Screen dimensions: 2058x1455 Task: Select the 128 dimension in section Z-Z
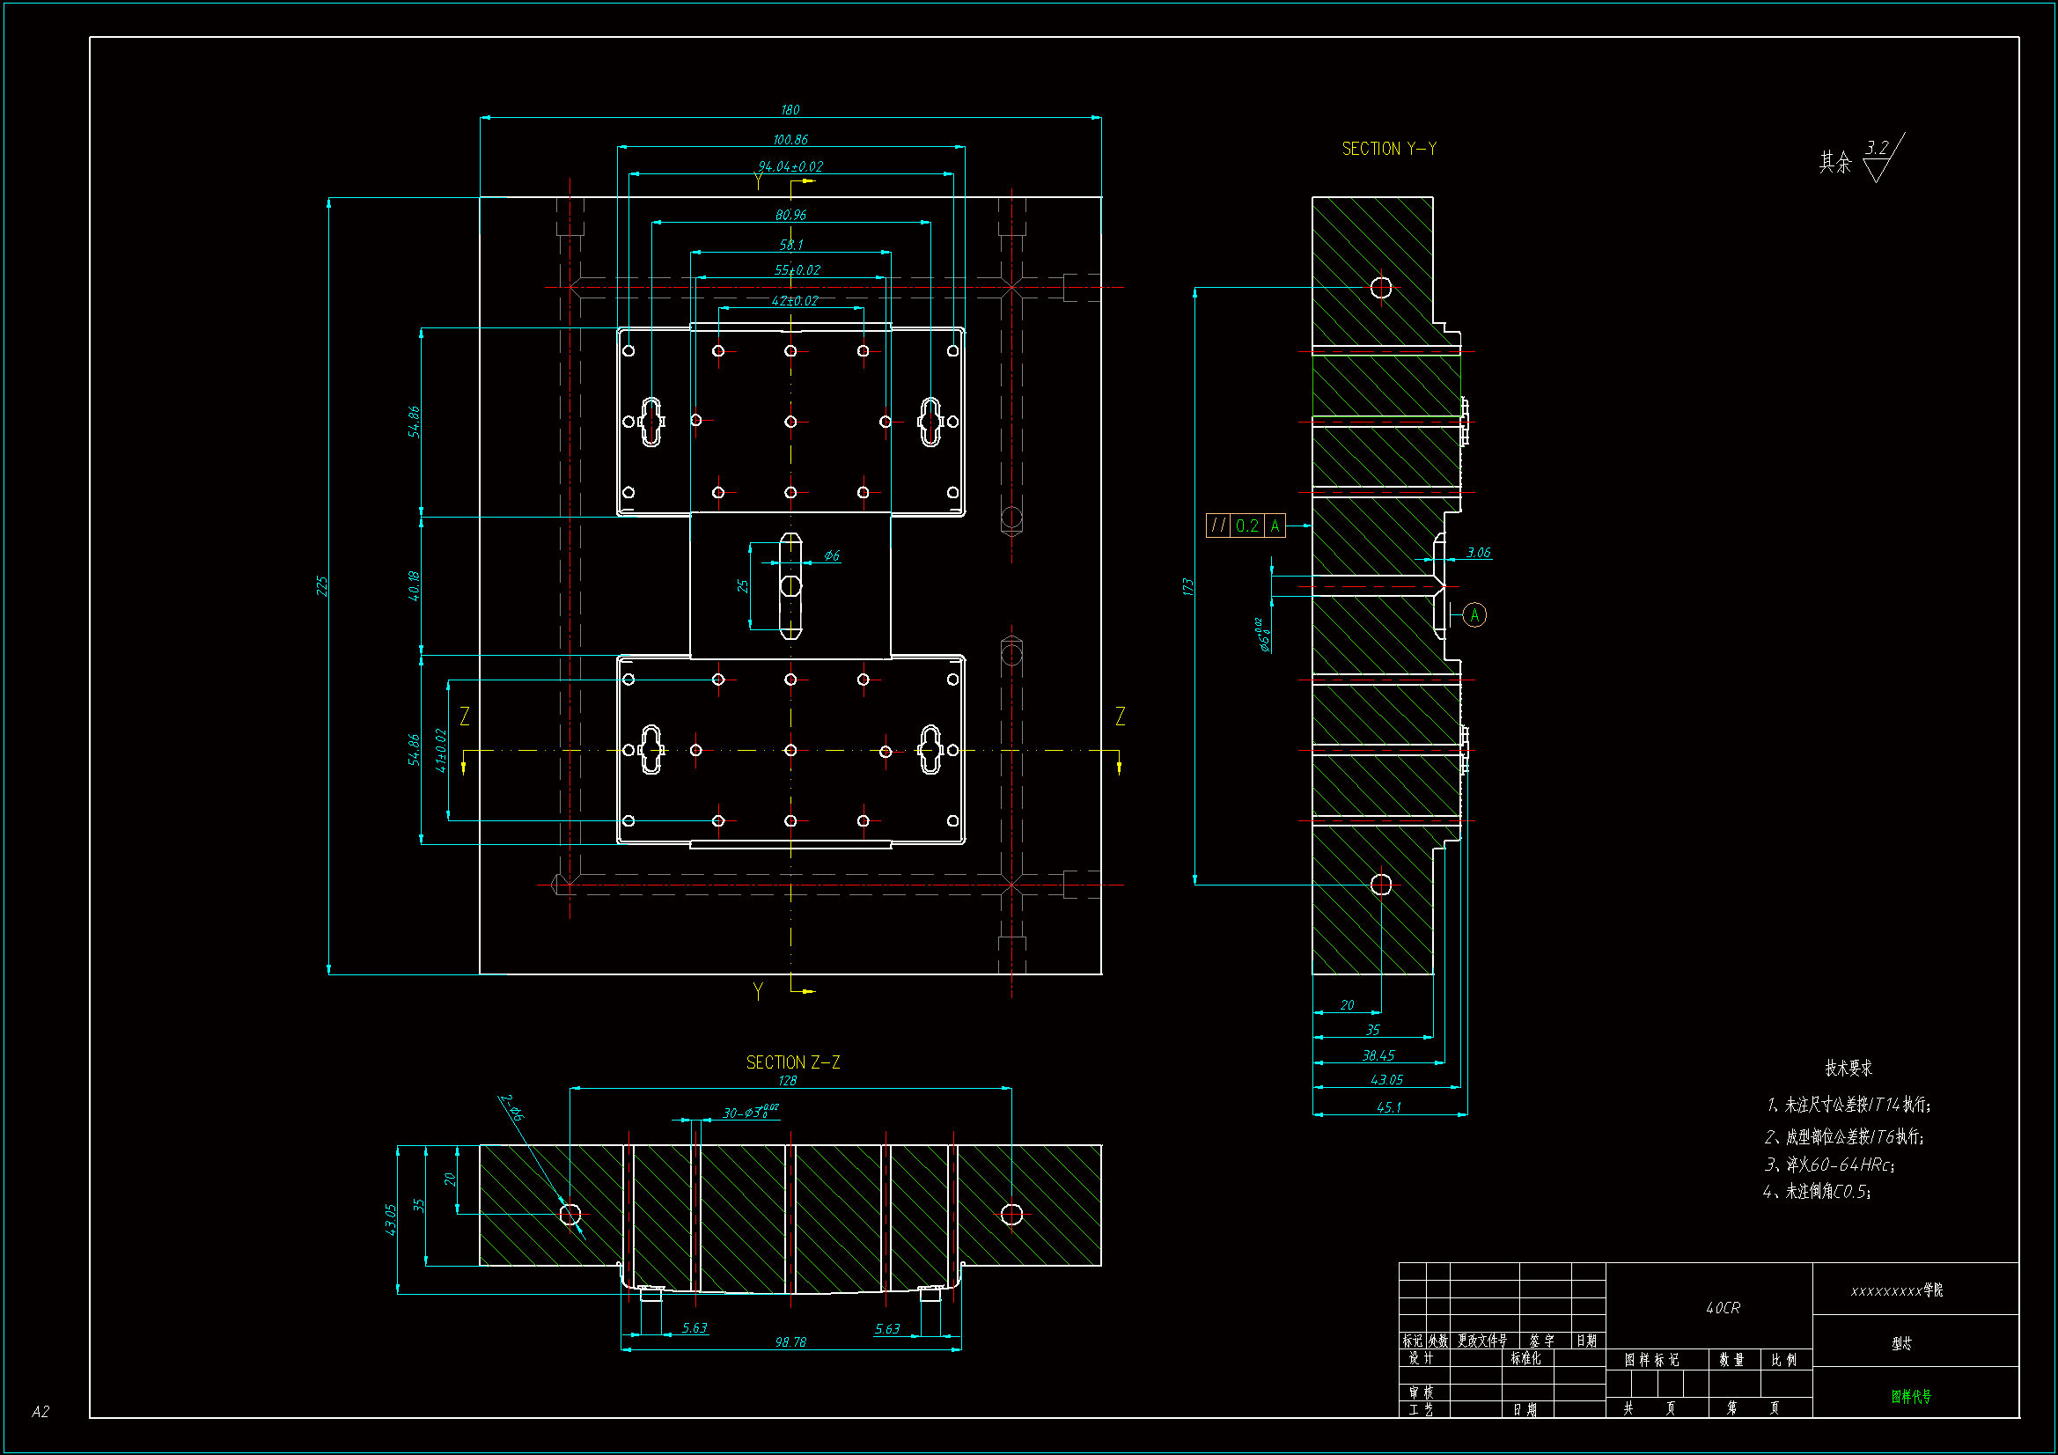coord(787,1081)
